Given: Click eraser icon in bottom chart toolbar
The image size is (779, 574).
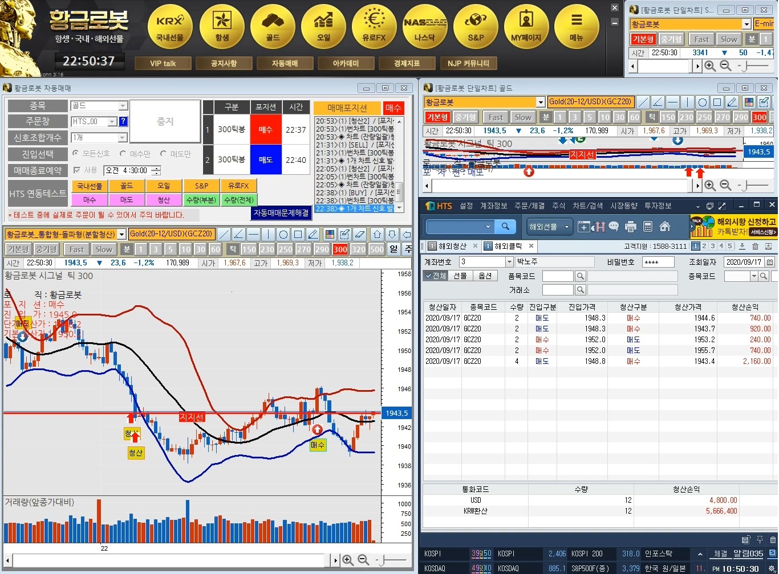Looking at the screenshot, I should (x=359, y=234).
